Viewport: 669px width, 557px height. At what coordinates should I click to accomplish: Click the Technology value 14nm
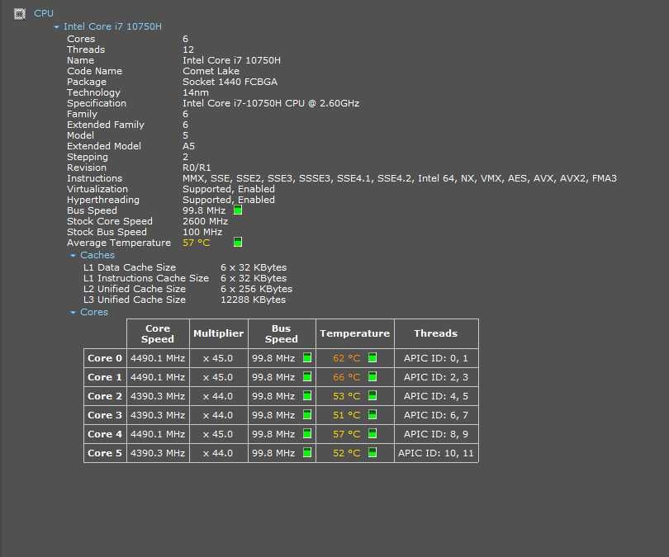click(196, 92)
